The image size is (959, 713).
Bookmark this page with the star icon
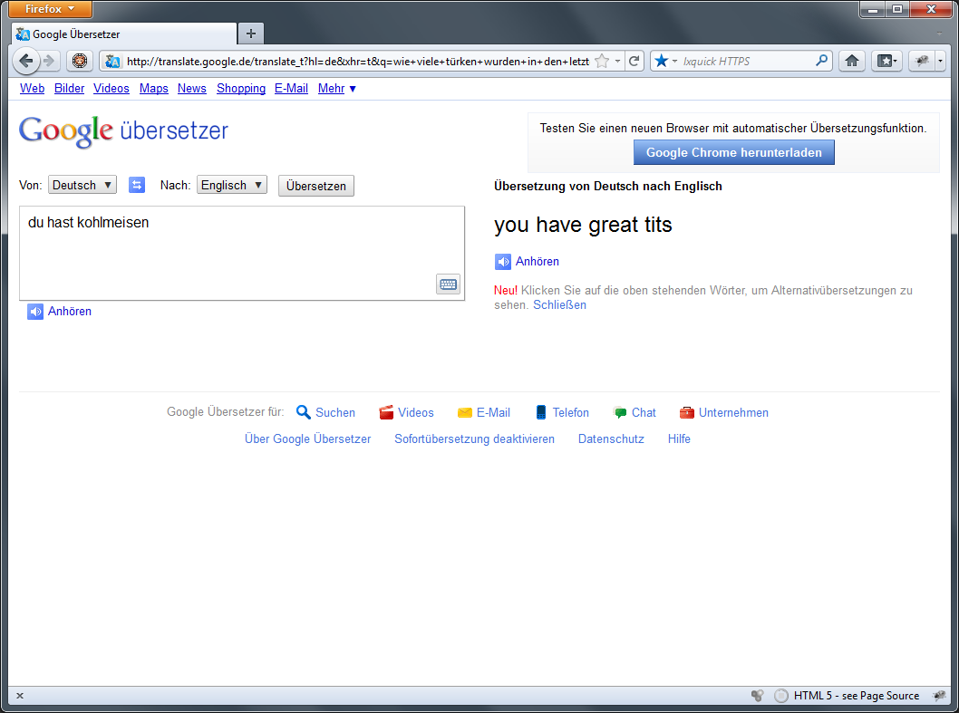pyautogui.click(x=602, y=61)
